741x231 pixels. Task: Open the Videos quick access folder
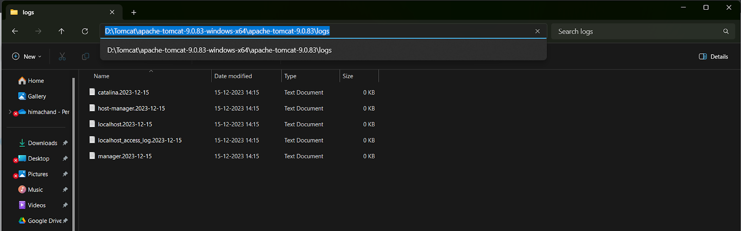tap(31, 205)
